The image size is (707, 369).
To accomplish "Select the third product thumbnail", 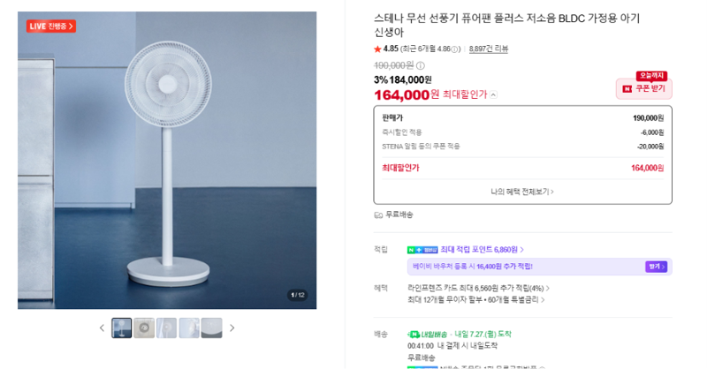I will click(167, 328).
